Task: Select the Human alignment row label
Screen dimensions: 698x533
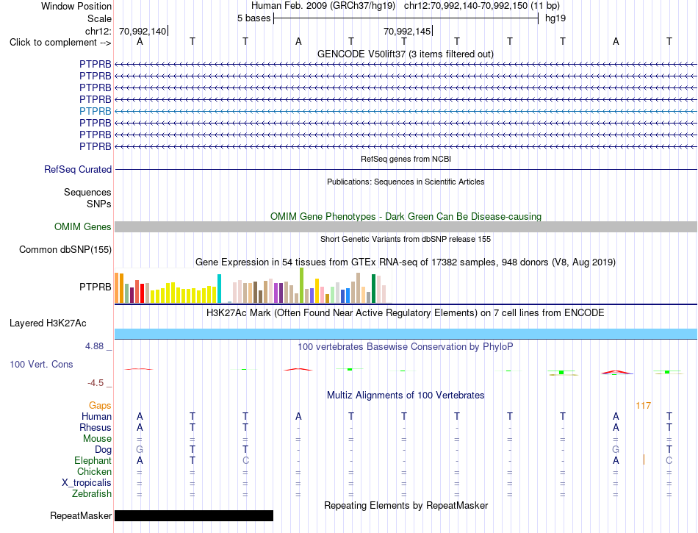Action: click(96, 416)
